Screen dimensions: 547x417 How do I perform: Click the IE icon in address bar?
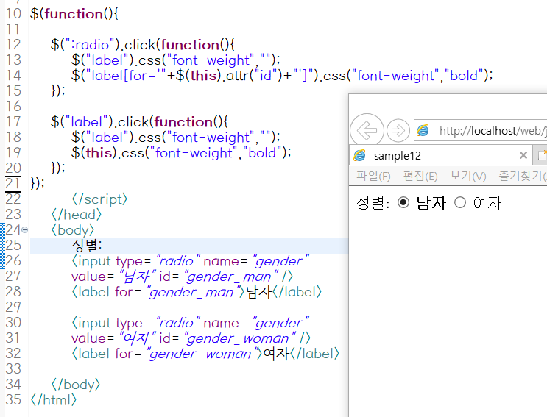pos(423,131)
